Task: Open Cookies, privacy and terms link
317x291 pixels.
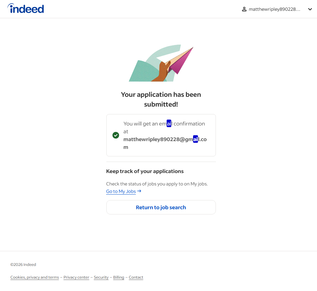Action: [35, 277]
